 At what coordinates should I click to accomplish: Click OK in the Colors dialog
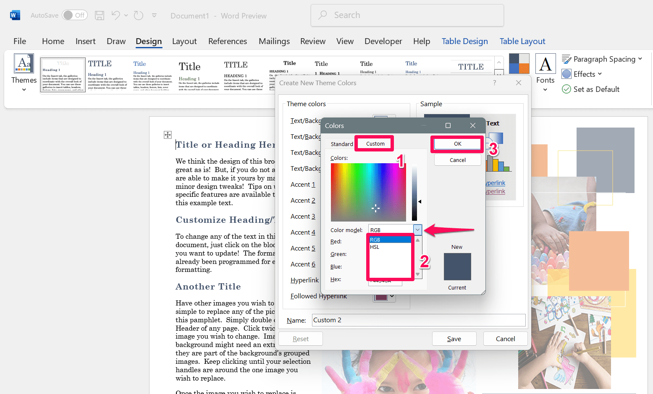pyautogui.click(x=458, y=144)
